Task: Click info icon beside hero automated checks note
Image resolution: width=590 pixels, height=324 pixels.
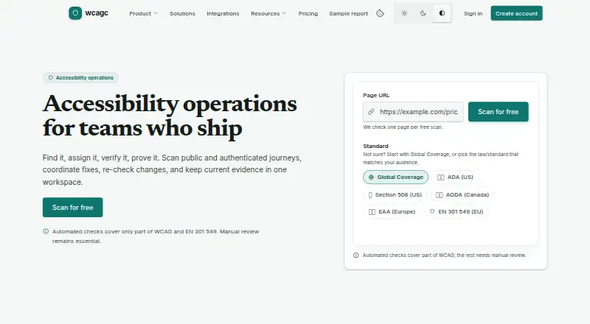Action: pyautogui.click(x=46, y=231)
